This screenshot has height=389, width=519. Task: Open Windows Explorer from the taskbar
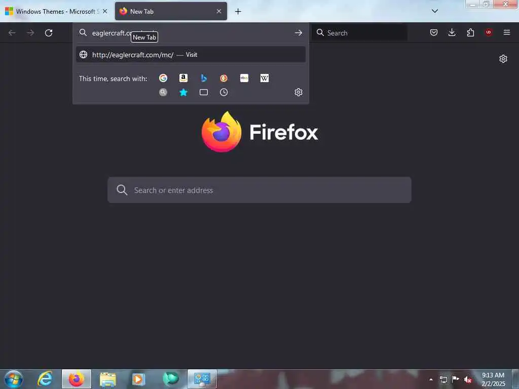pos(108,379)
